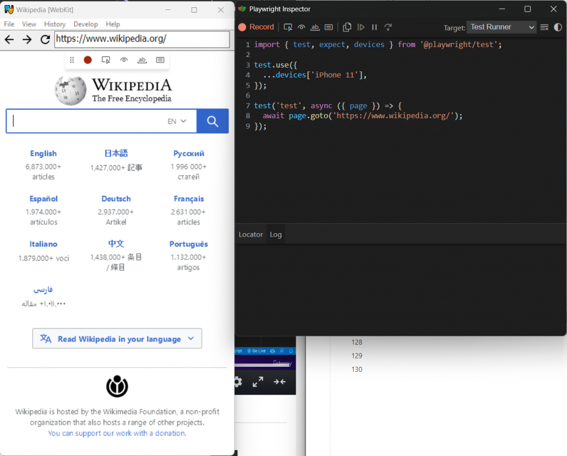Expand Read Wikipedia in your language
This screenshot has height=456, width=567.
point(117,339)
